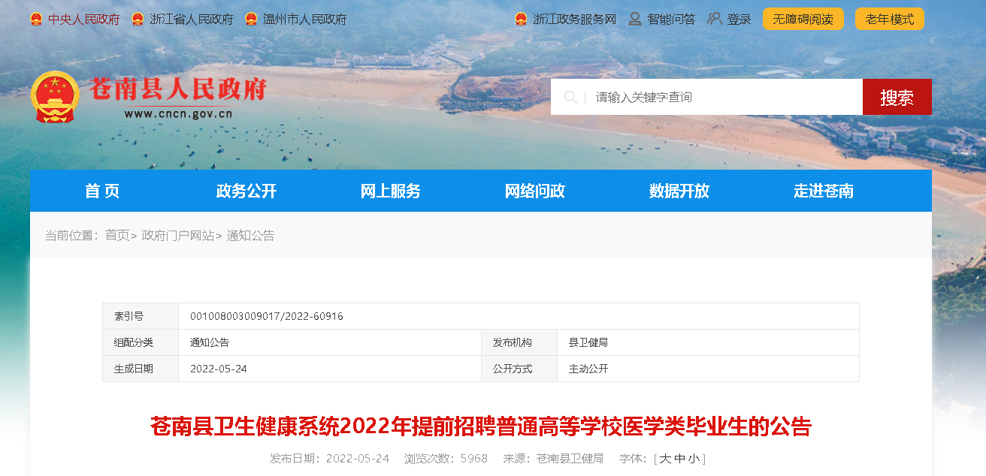Open the 首页 navigation tab
Viewport: 986px width, 476px height.
[102, 191]
